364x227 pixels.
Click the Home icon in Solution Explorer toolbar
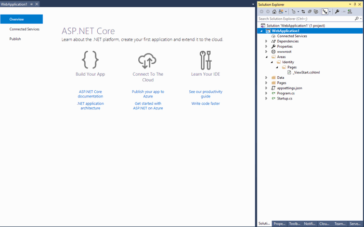click(x=274, y=11)
